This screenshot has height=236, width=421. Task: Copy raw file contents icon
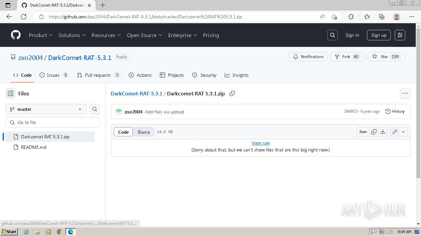coord(374,132)
